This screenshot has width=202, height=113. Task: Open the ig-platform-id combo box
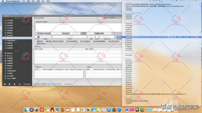pyautogui.click(x=118, y=37)
